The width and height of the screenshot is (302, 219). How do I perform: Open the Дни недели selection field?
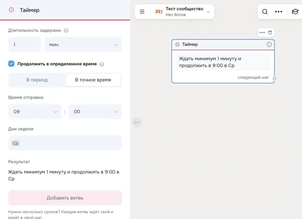tap(65, 143)
